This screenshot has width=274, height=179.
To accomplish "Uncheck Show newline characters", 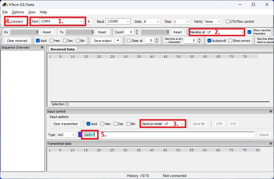I will [250, 32].
